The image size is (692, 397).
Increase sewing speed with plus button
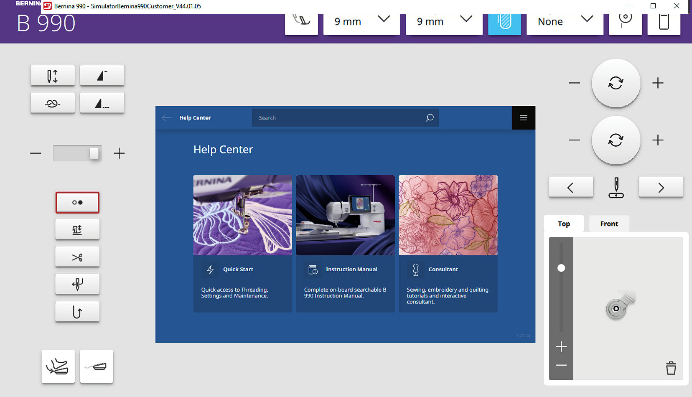click(119, 153)
